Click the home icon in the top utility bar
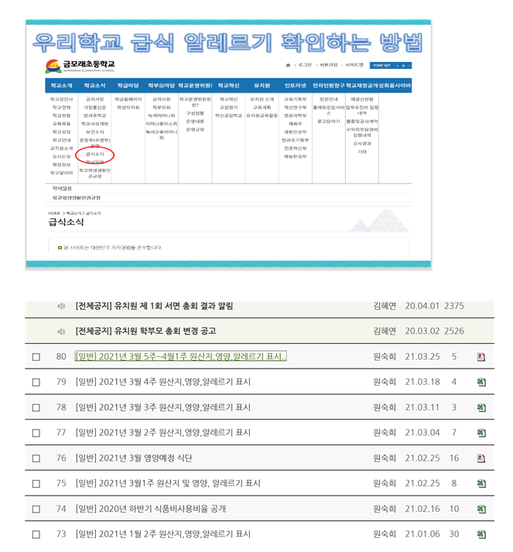513x552 pixels. tap(288, 65)
